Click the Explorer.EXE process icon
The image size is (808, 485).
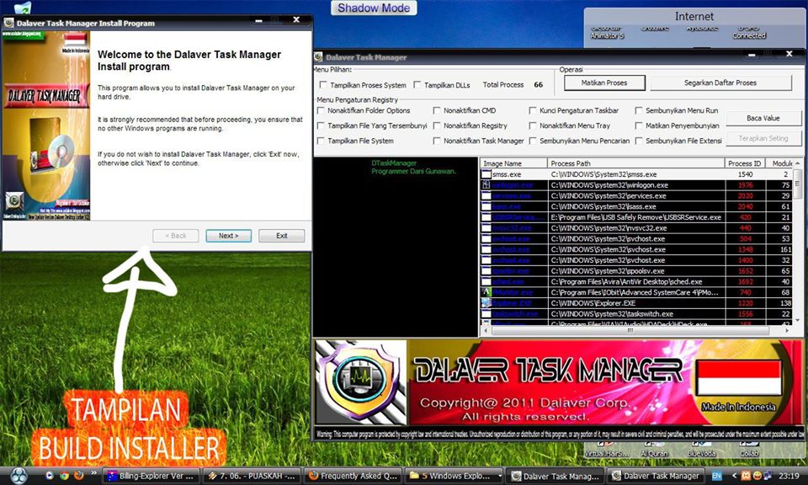tap(486, 303)
